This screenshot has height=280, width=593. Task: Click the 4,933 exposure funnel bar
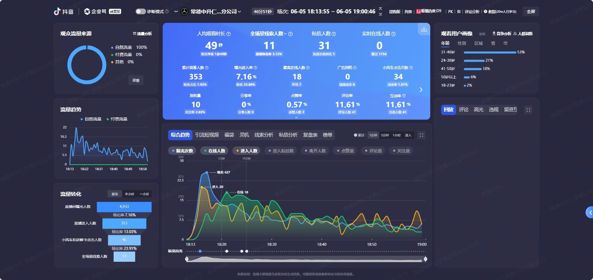pyautogui.click(x=124, y=207)
